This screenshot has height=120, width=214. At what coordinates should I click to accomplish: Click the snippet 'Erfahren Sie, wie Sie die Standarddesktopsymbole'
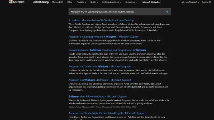click(x=114, y=42)
